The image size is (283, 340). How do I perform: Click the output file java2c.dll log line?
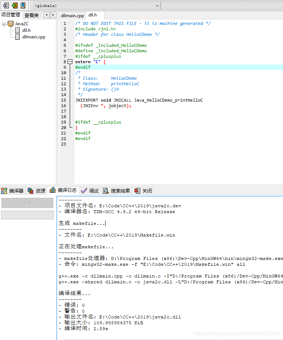click(x=120, y=317)
